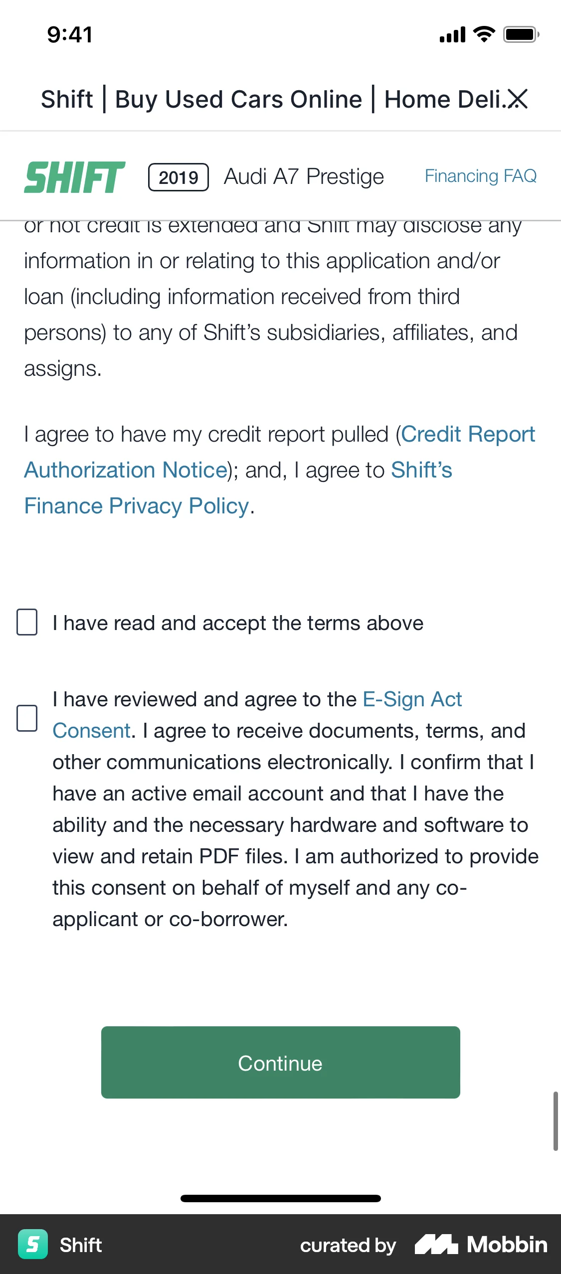Click the Shift app icon in the bottom bar
The height and width of the screenshot is (1274, 561).
33,1245
